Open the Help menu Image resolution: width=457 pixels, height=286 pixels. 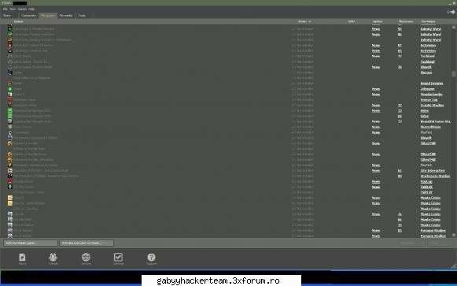(31, 9)
